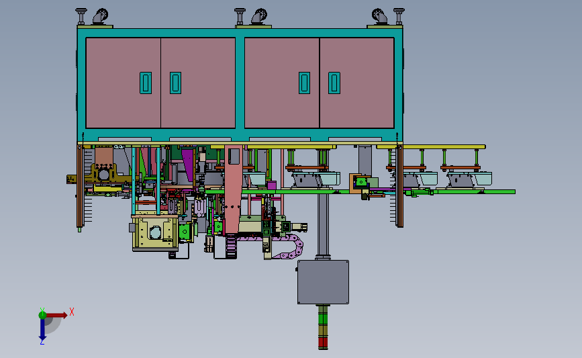Select the caster wheel at the top center
Image resolution: width=582 pixels, height=358 pixels.
pos(259,17)
